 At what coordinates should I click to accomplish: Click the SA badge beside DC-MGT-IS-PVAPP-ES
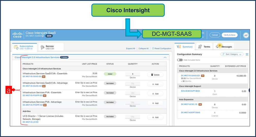[x=45, y=96]
